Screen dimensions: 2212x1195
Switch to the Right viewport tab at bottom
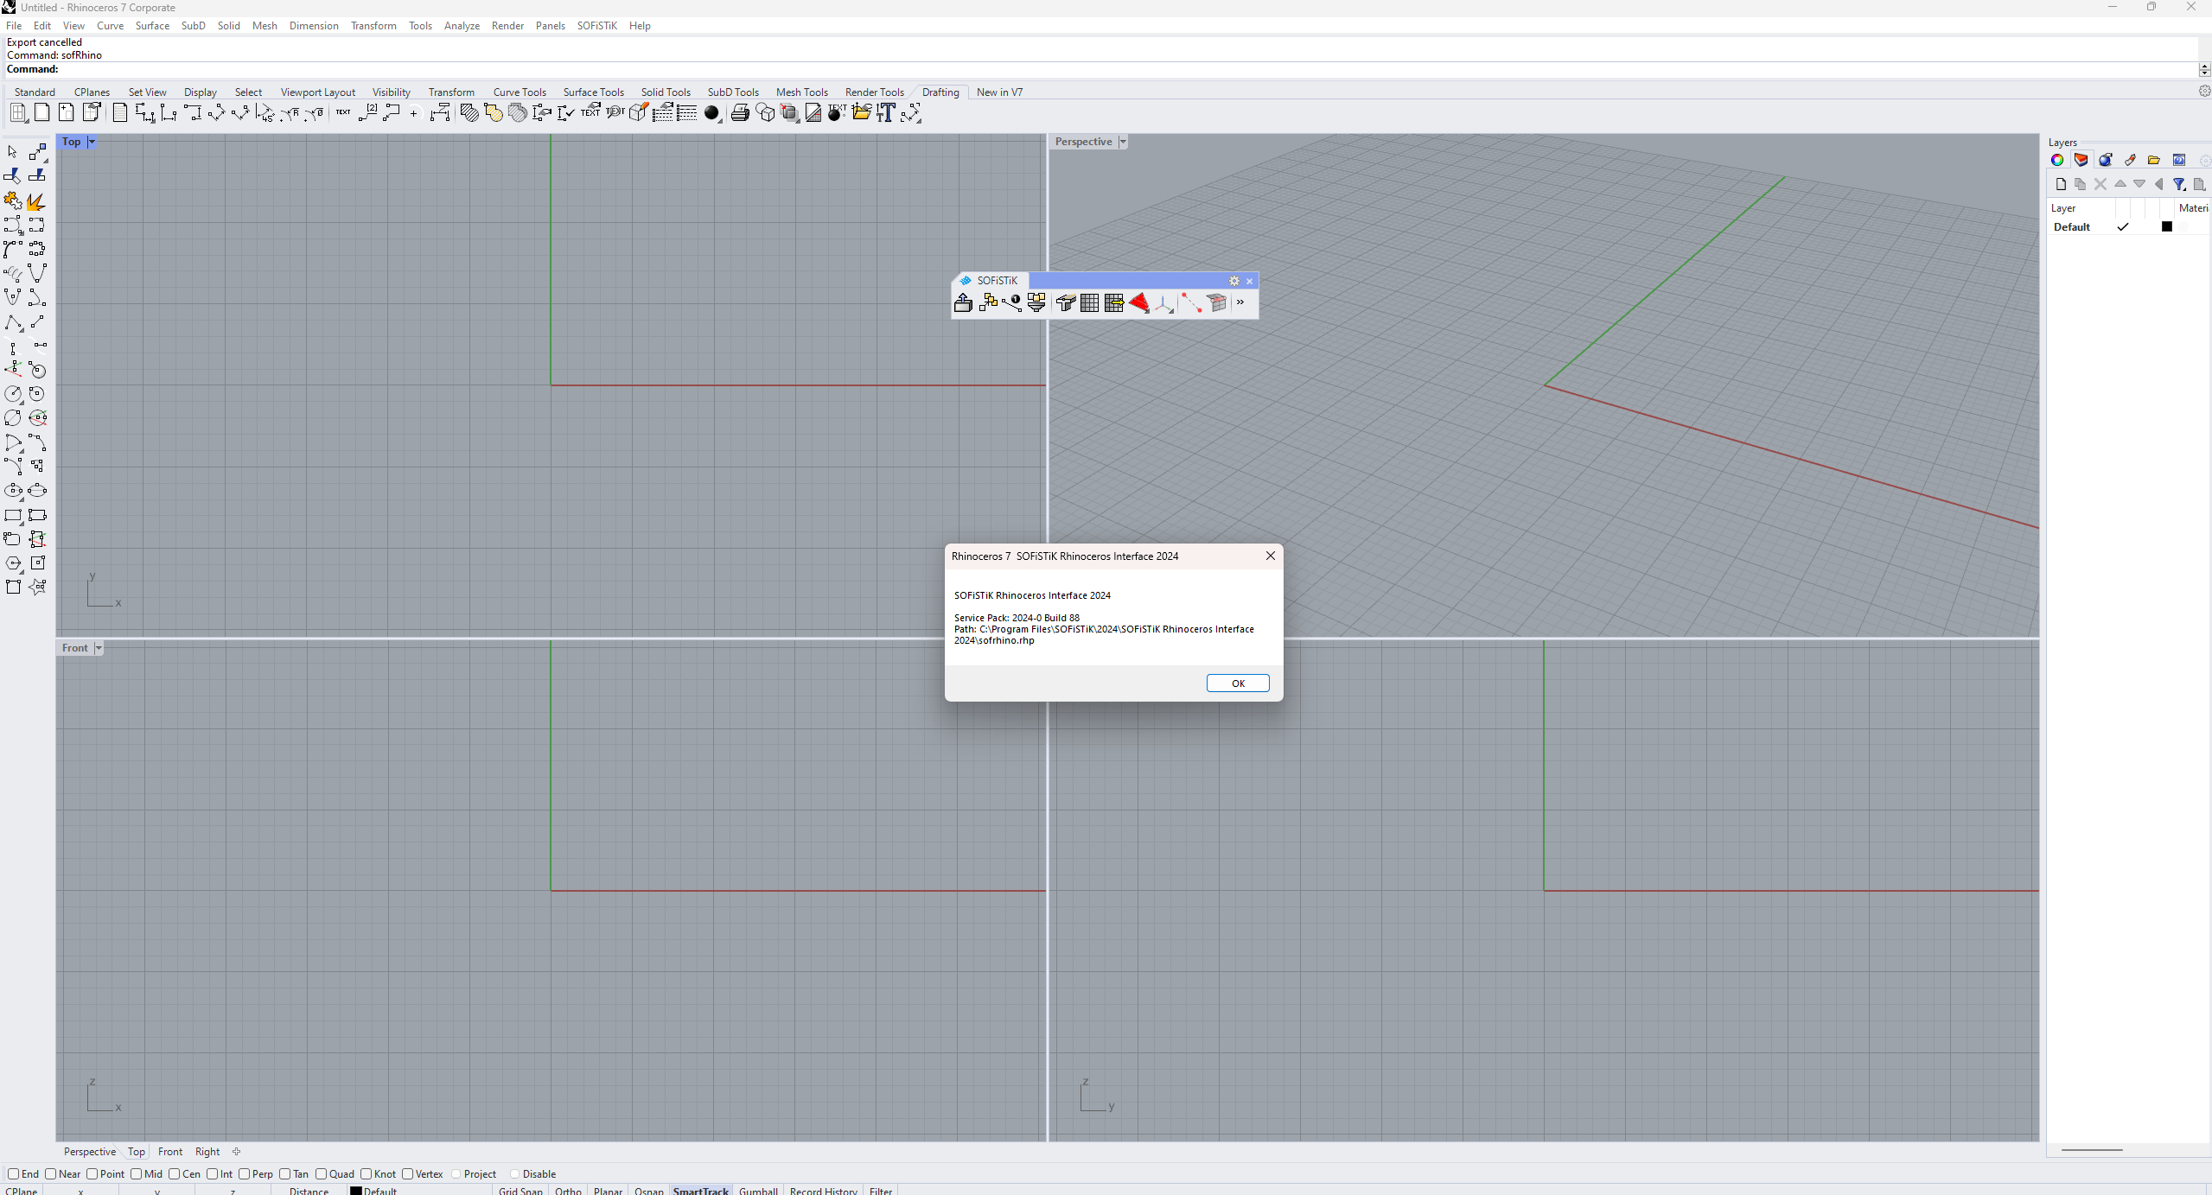[x=207, y=1151]
